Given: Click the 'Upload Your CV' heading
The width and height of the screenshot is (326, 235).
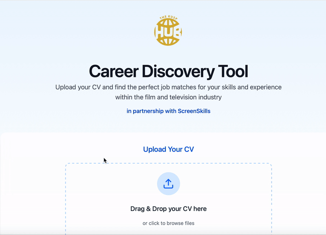Looking at the screenshot, I should tap(168, 149).
